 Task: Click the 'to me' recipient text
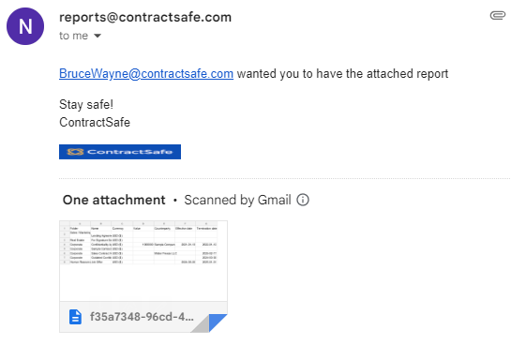pos(74,36)
